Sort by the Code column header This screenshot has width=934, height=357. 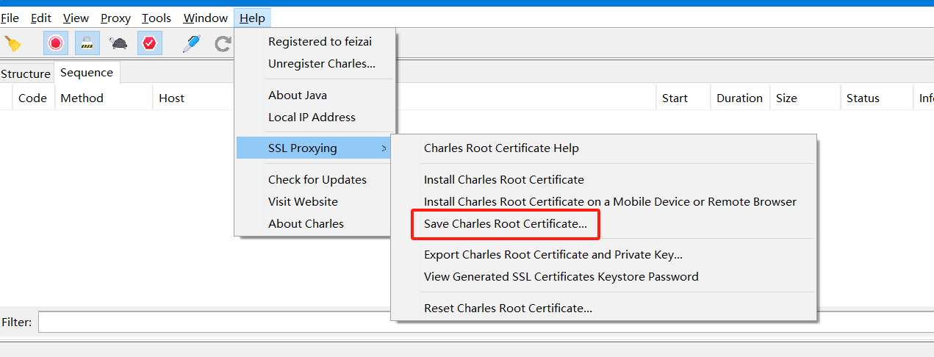[x=33, y=98]
